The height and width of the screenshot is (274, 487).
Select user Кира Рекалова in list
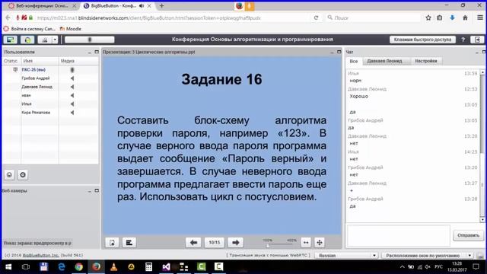click(36, 113)
